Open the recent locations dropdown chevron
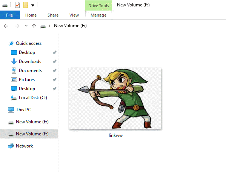The height and width of the screenshot is (172, 226). [26, 26]
